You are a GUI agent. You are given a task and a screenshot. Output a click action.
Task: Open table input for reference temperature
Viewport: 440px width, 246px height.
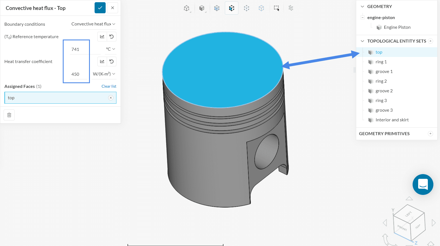[x=102, y=36]
